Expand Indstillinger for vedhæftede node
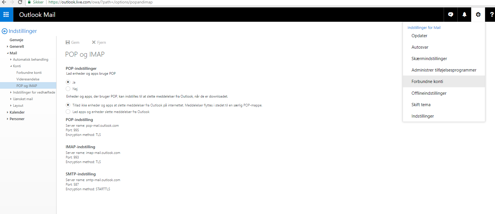The height and width of the screenshot is (214, 495). click(11, 92)
